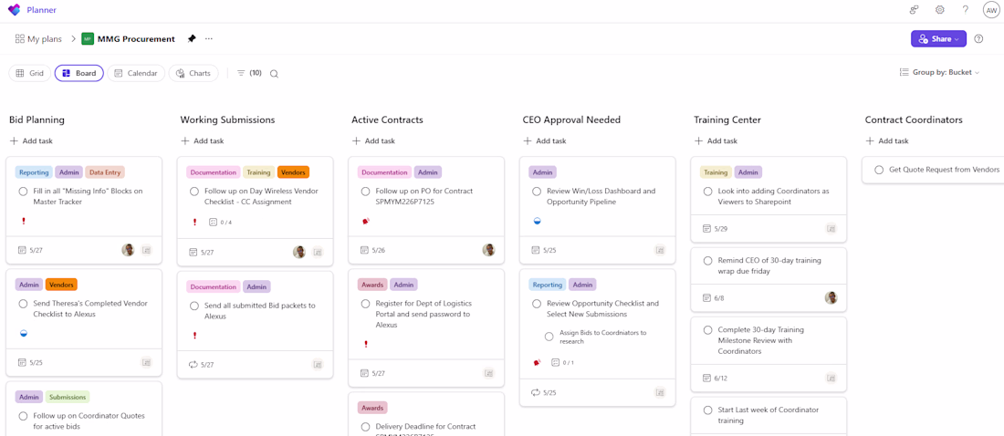Navigate to My plans breadcrumb link

click(x=38, y=39)
